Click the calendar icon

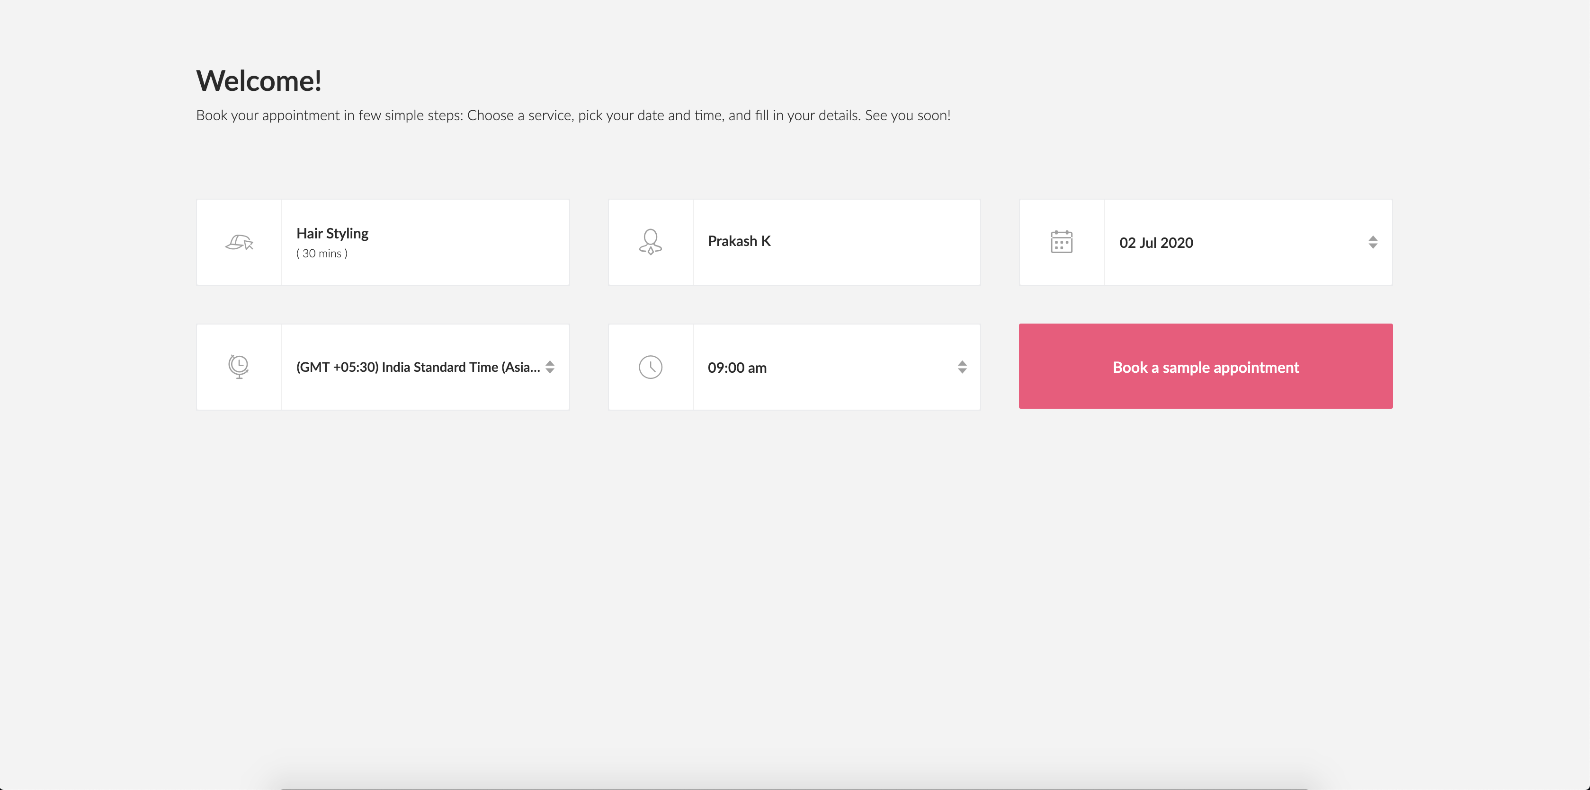[1061, 242]
